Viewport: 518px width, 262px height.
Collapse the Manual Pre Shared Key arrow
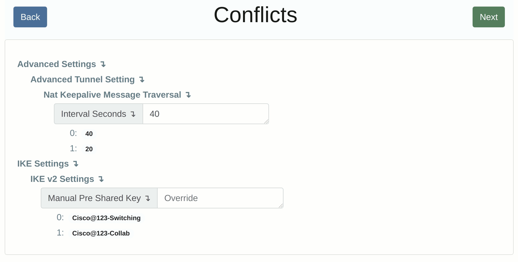point(148,199)
